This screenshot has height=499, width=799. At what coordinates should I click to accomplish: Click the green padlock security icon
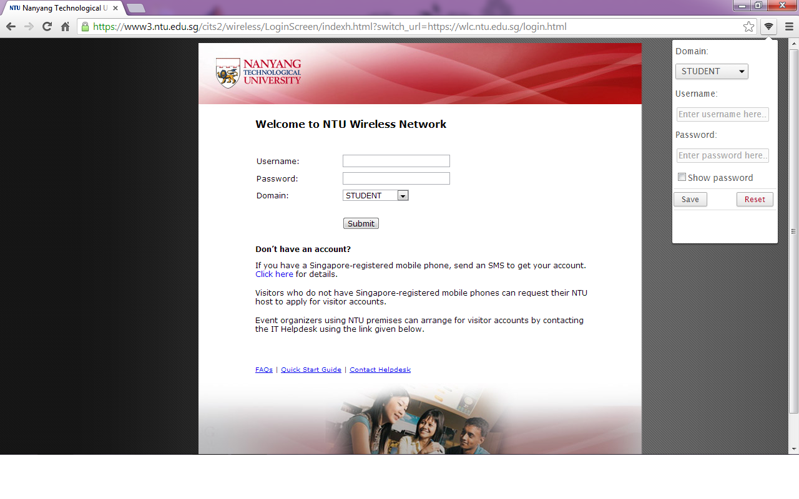pos(85,27)
